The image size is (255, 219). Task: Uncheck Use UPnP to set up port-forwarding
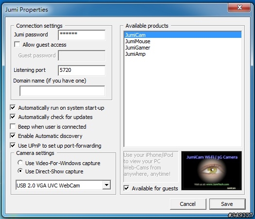pyautogui.click(x=13, y=145)
